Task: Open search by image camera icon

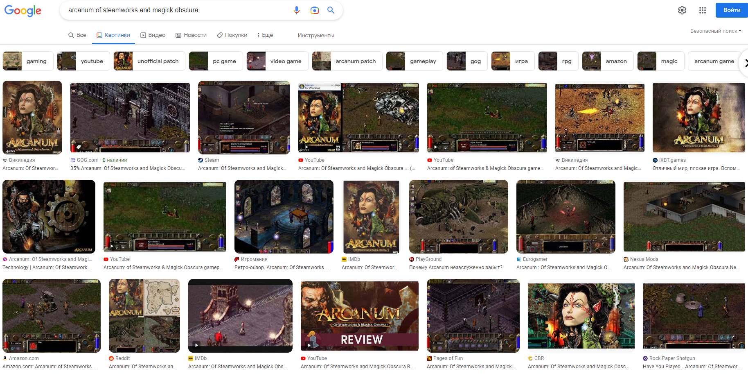Action: tap(314, 10)
